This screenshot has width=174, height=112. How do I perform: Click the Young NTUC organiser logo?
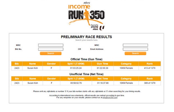97,28
